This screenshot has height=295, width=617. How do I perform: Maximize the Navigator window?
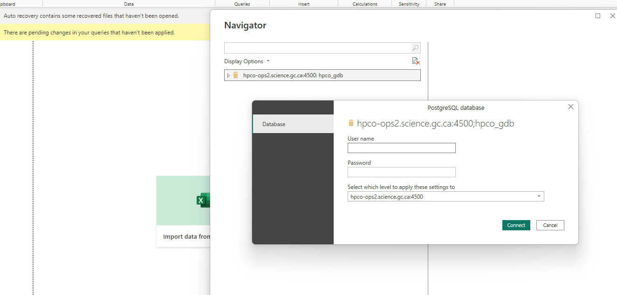(x=598, y=16)
